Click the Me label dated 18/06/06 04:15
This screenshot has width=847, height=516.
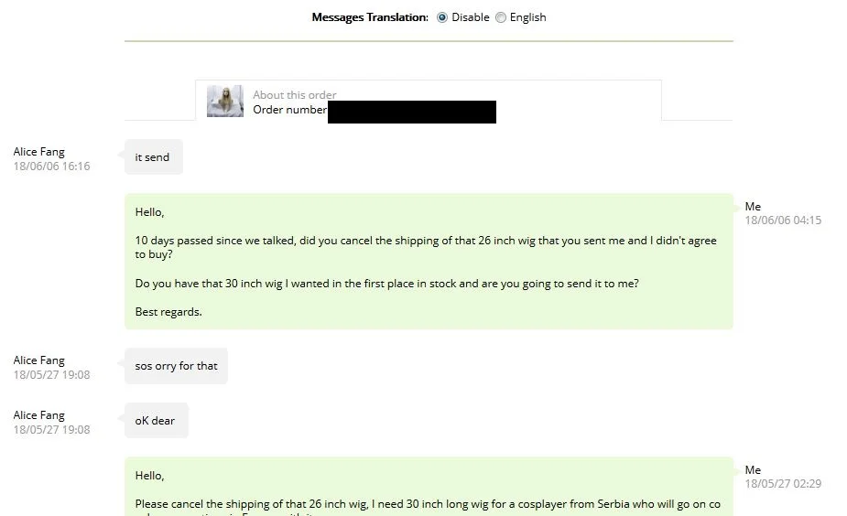coord(753,206)
